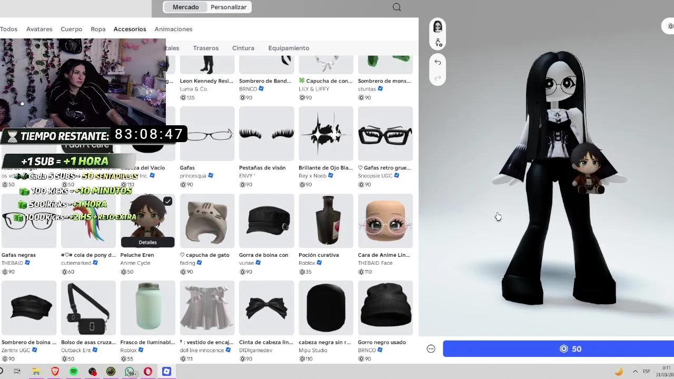This screenshot has width=674, height=379.
Task: Show hidden system tray icons chevron
Action: pos(635,372)
